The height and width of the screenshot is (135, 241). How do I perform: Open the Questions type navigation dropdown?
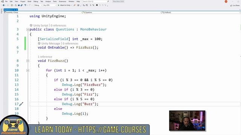[x=122, y=12]
